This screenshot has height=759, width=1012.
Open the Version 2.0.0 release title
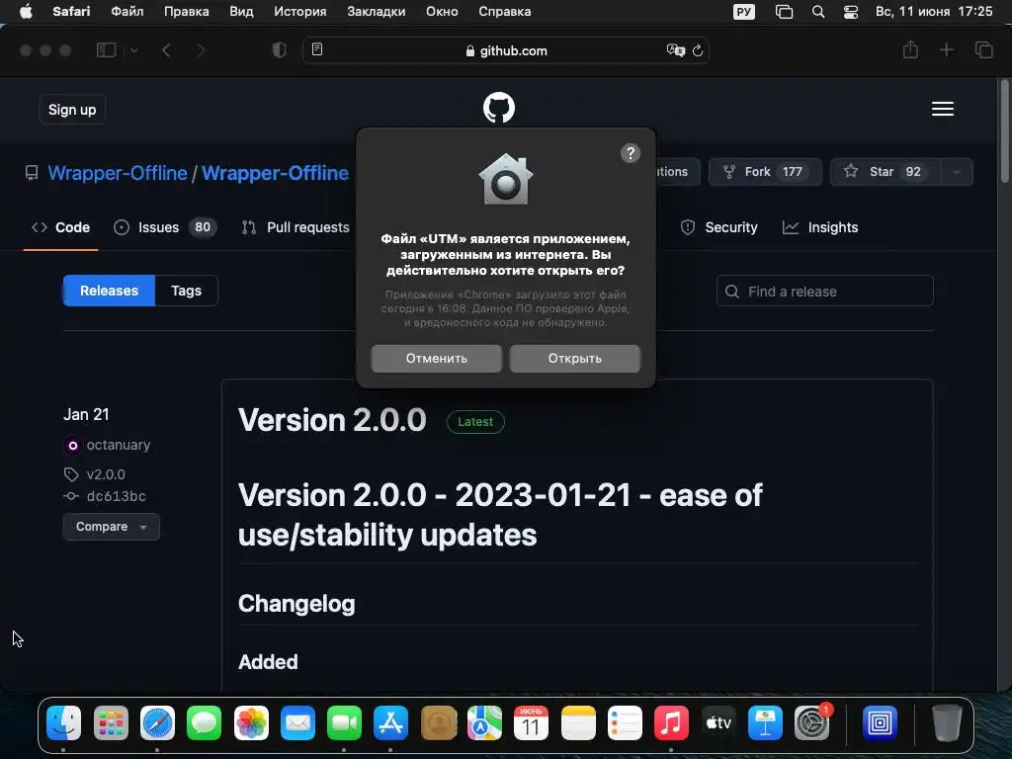(x=332, y=420)
